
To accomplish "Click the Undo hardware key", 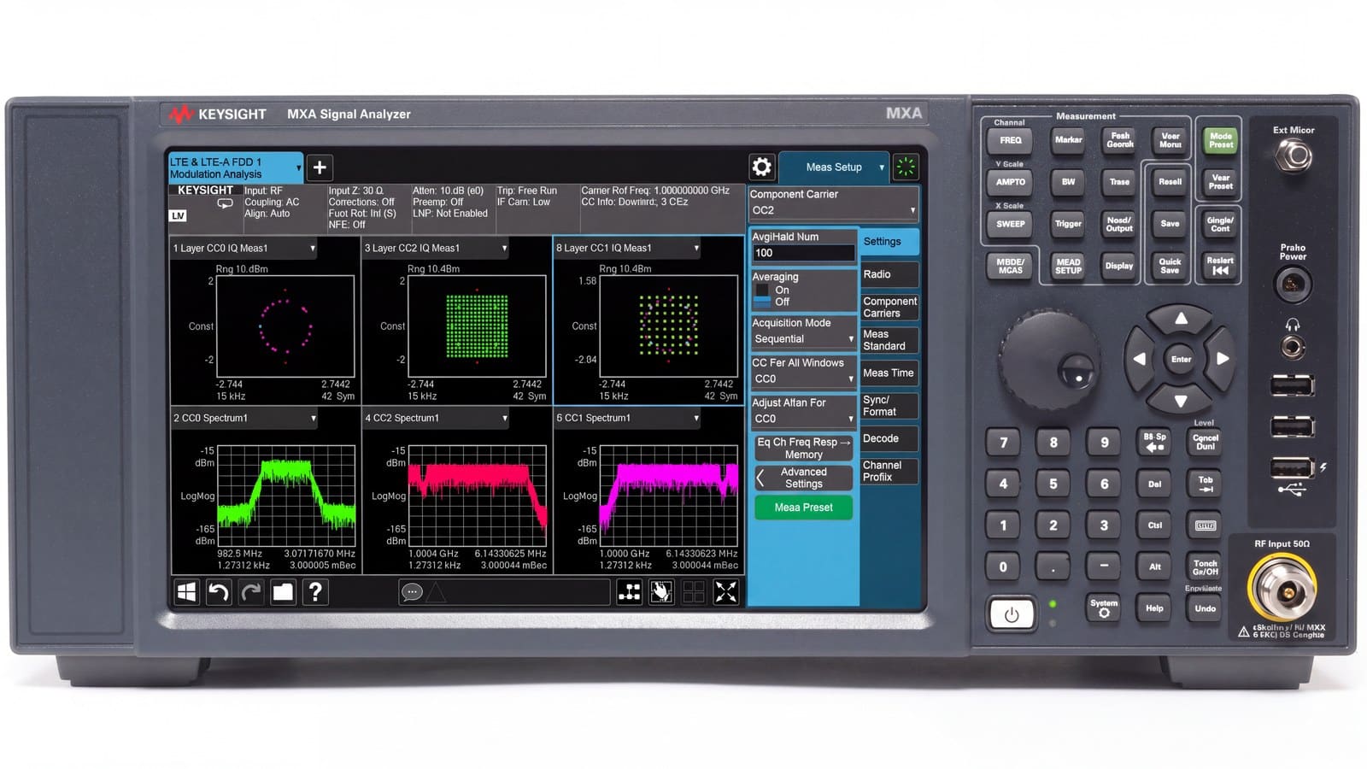I will (1205, 608).
